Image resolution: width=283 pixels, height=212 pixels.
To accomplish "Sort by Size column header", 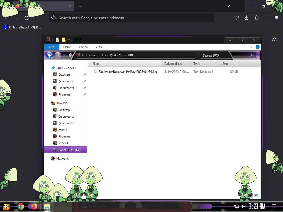I will [230, 64].
